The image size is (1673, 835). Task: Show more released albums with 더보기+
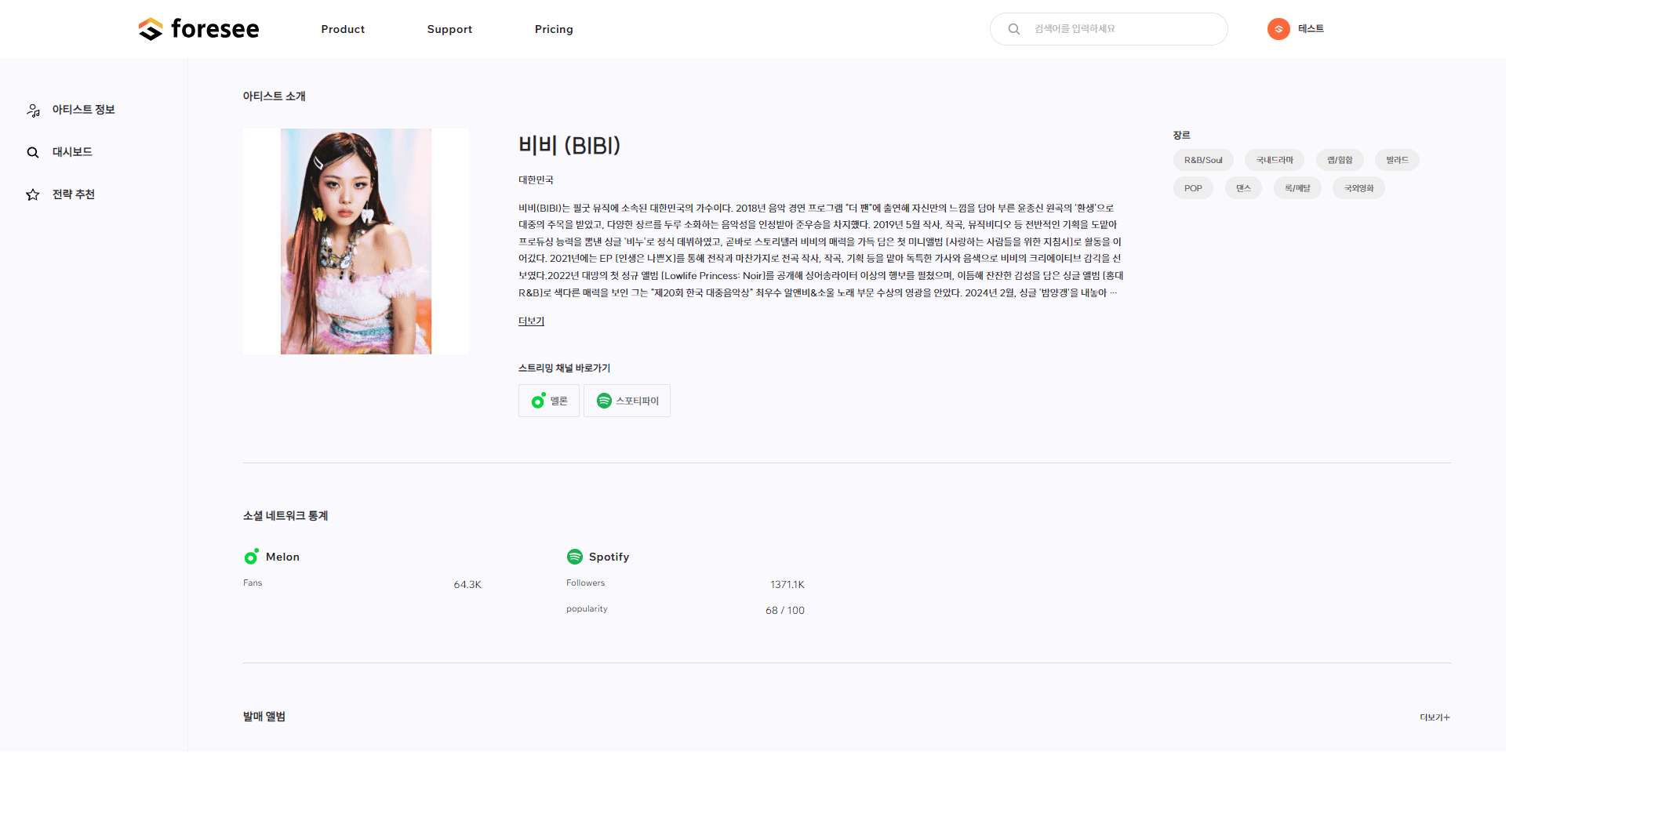click(1435, 717)
